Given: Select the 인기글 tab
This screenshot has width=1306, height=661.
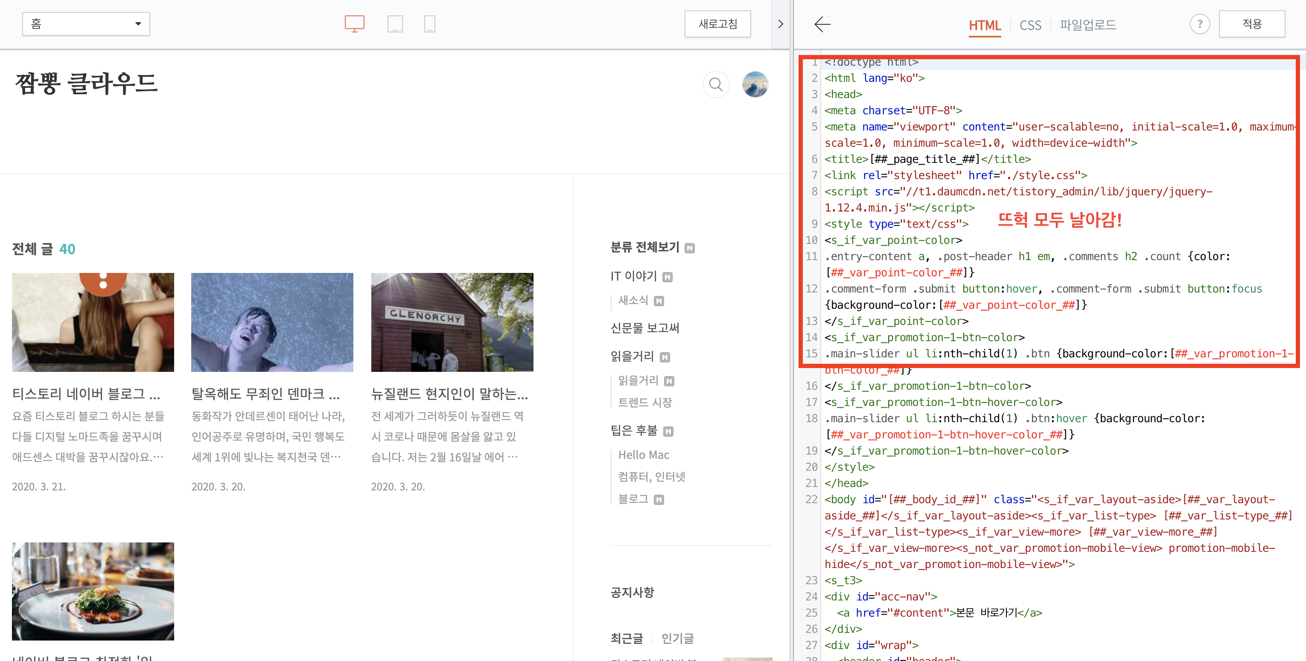Looking at the screenshot, I should (x=677, y=638).
